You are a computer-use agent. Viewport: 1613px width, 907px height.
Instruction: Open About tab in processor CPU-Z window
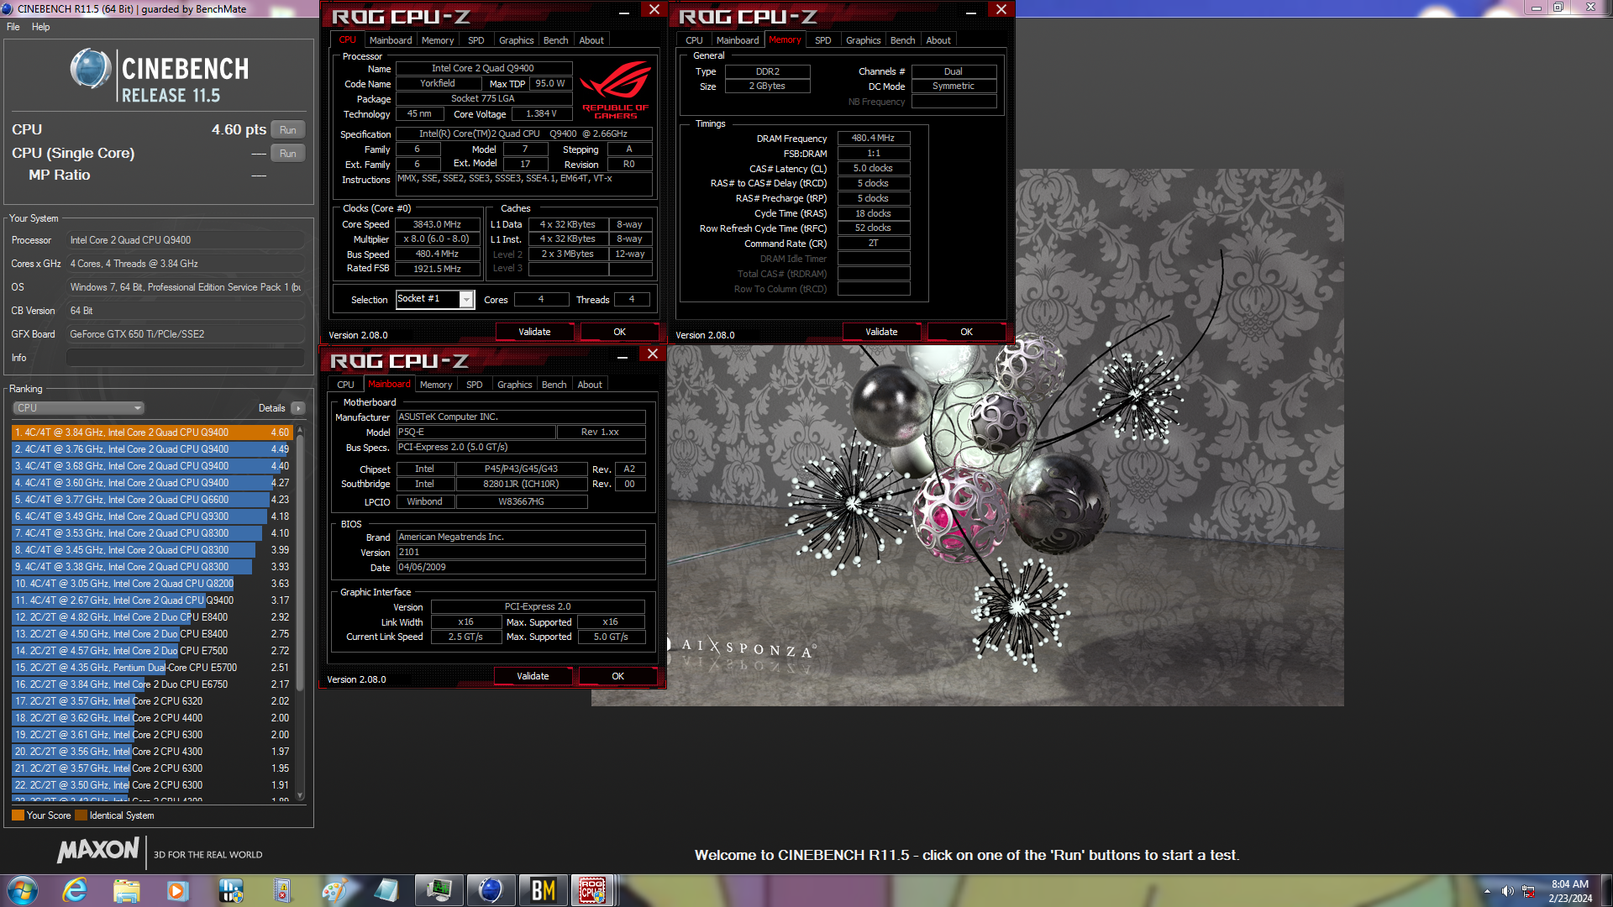coord(591,40)
